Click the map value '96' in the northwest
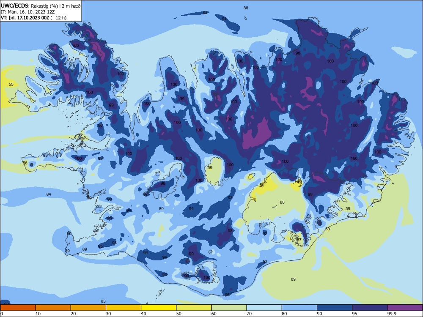This screenshot has width=423, height=317. pyautogui.click(x=100, y=126)
